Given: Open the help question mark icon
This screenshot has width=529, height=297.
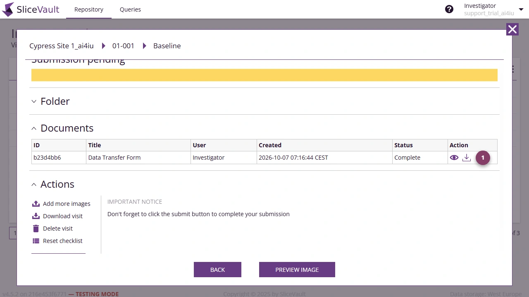Looking at the screenshot, I should tap(449, 9).
